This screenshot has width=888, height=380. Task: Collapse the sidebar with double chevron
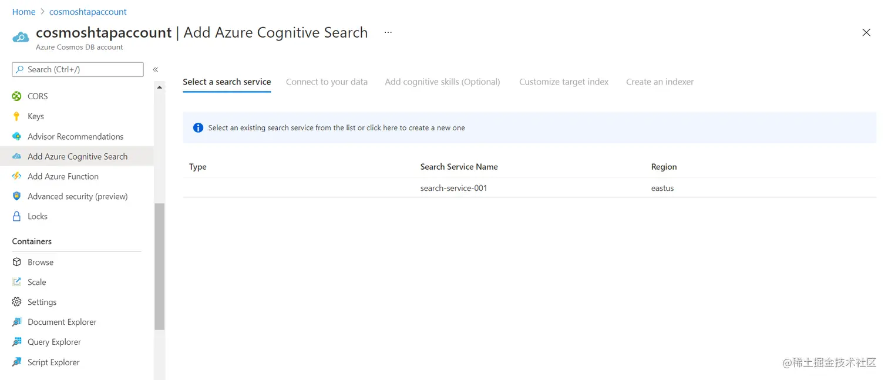[156, 69]
